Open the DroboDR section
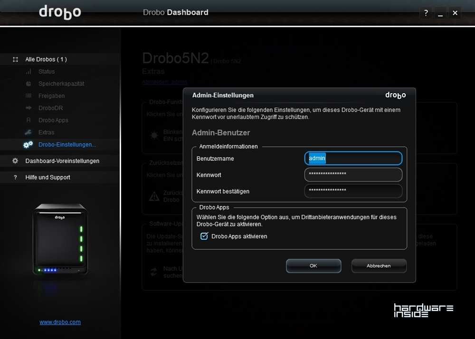The width and height of the screenshot is (475, 339). (x=51, y=108)
